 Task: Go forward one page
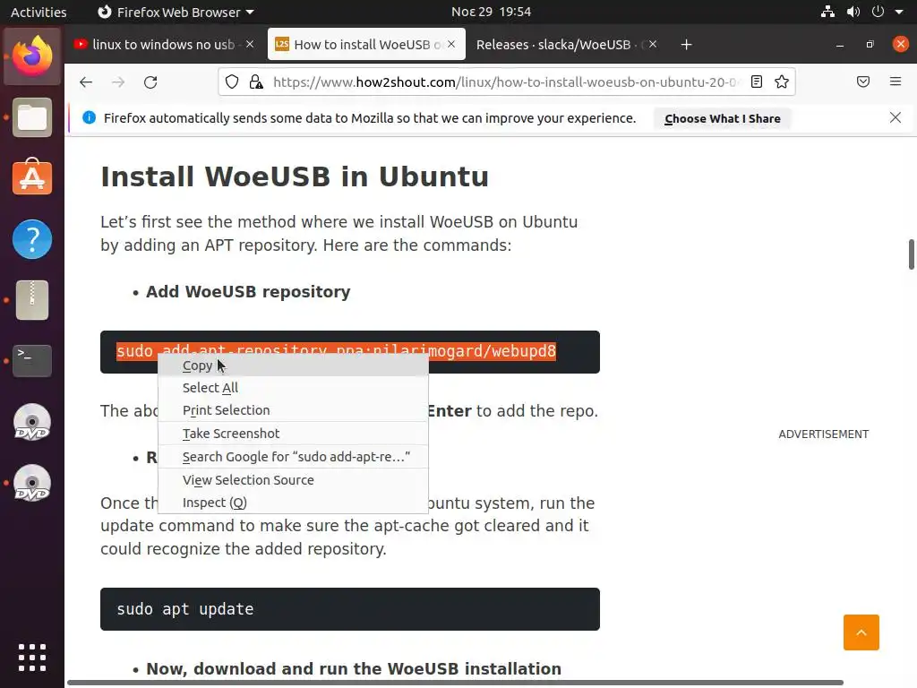pyautogui.click(x=118, y=82)
